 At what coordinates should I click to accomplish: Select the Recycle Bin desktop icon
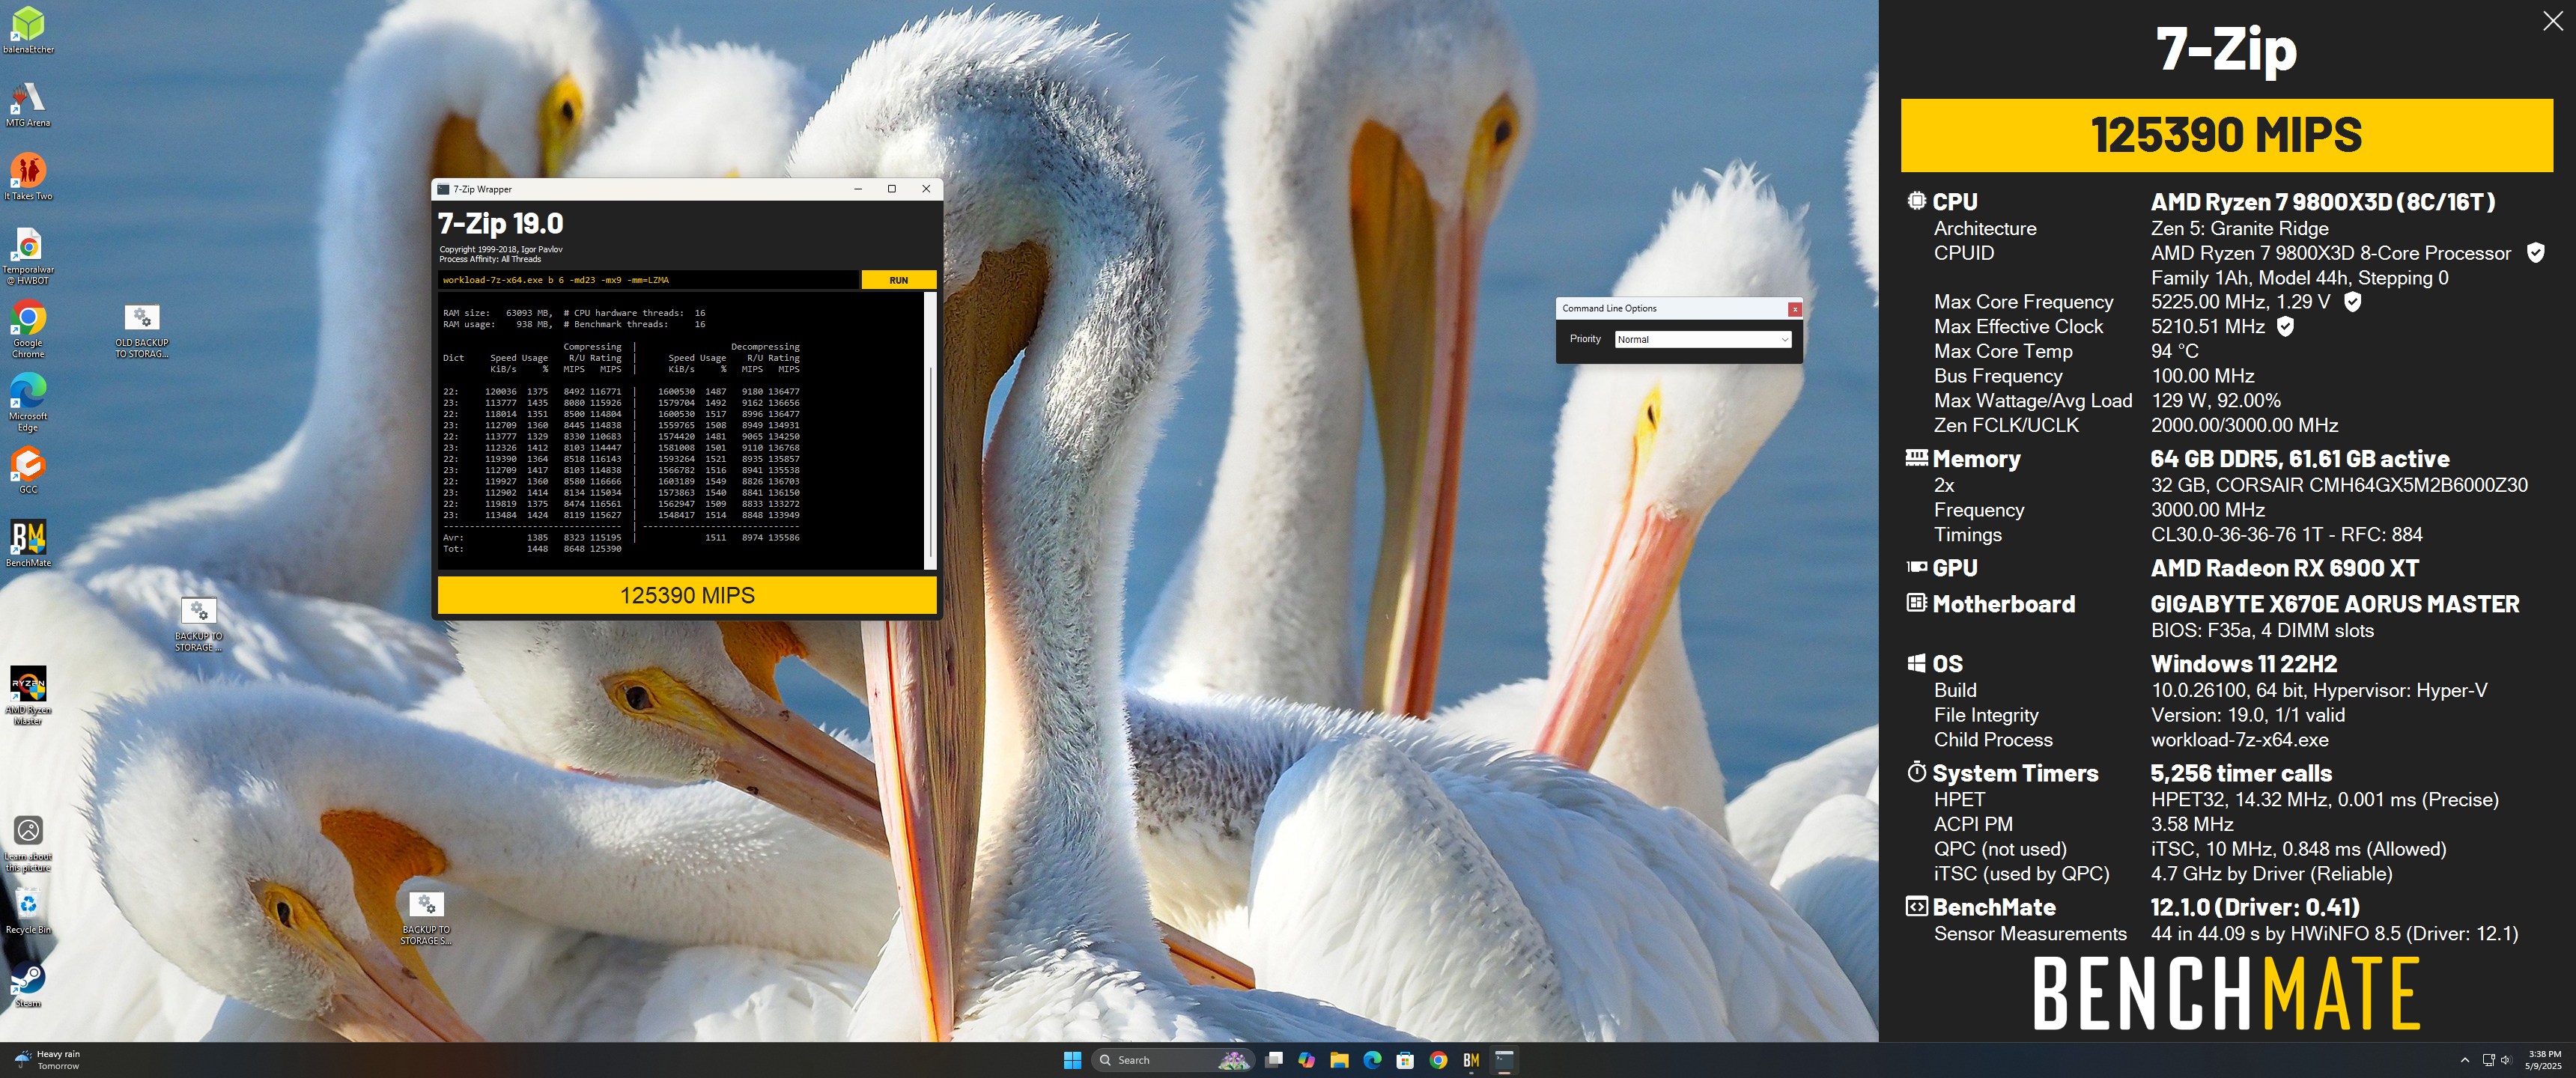tap(28, 910)
